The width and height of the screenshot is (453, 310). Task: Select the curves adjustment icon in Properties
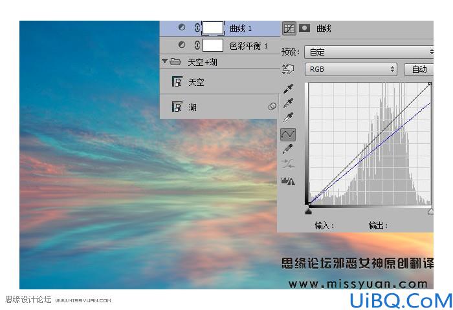point(289,28)
